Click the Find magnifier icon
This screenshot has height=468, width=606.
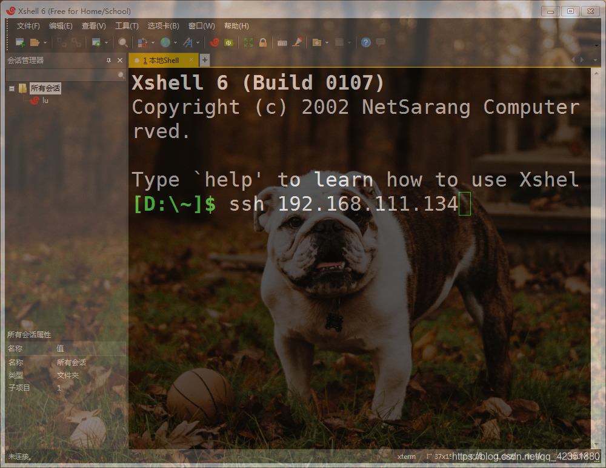(x=123, y=42)
